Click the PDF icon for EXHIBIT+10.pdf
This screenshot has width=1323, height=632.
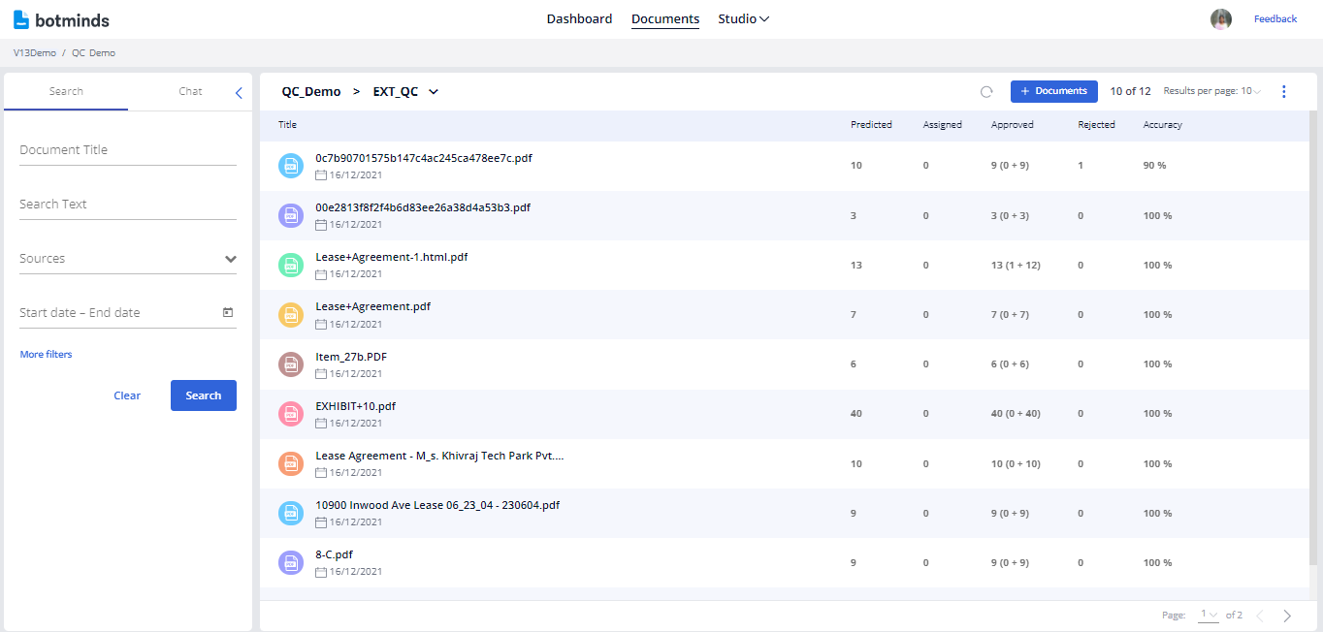tap(291, 414)
